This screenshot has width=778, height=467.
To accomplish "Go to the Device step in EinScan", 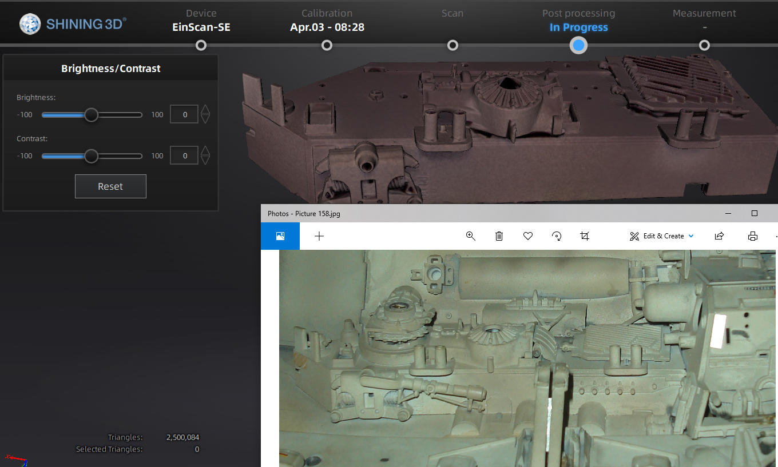I will [201, 45].
